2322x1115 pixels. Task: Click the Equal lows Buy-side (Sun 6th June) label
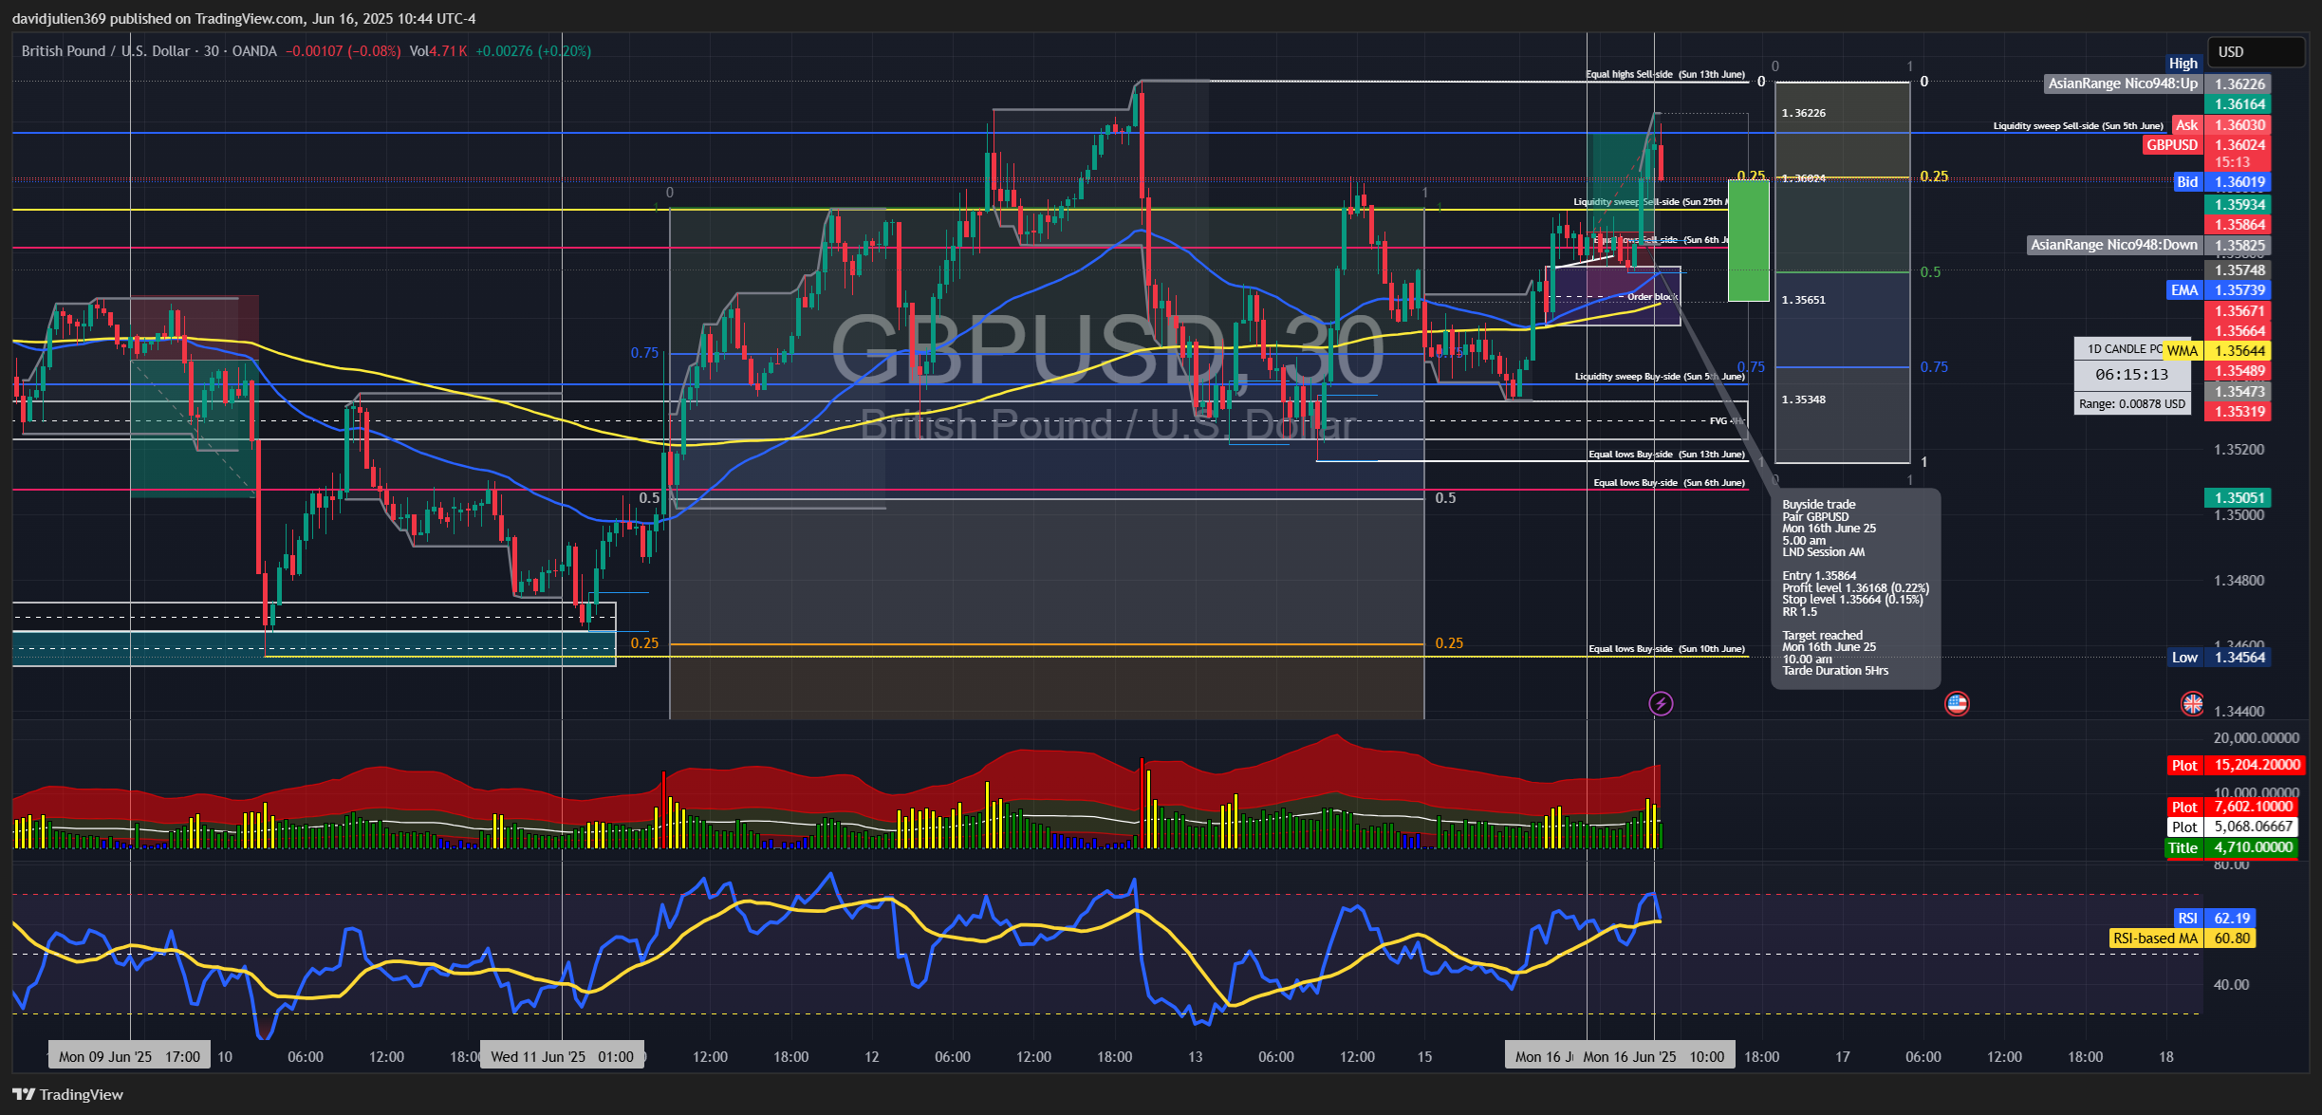[x=1669, y=483]
